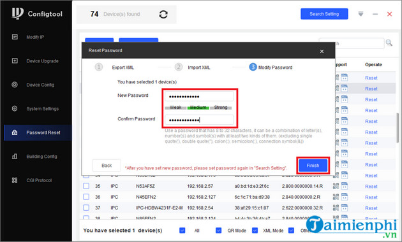Image resolution: width=402 pixels, height=242 pixels.
Task: Click the device list vertical scrollbar
Action: pos(398,127)
